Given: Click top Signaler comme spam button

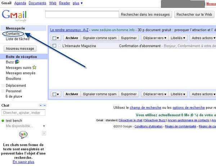Looking at the screenshot, I should coord(100,38).
